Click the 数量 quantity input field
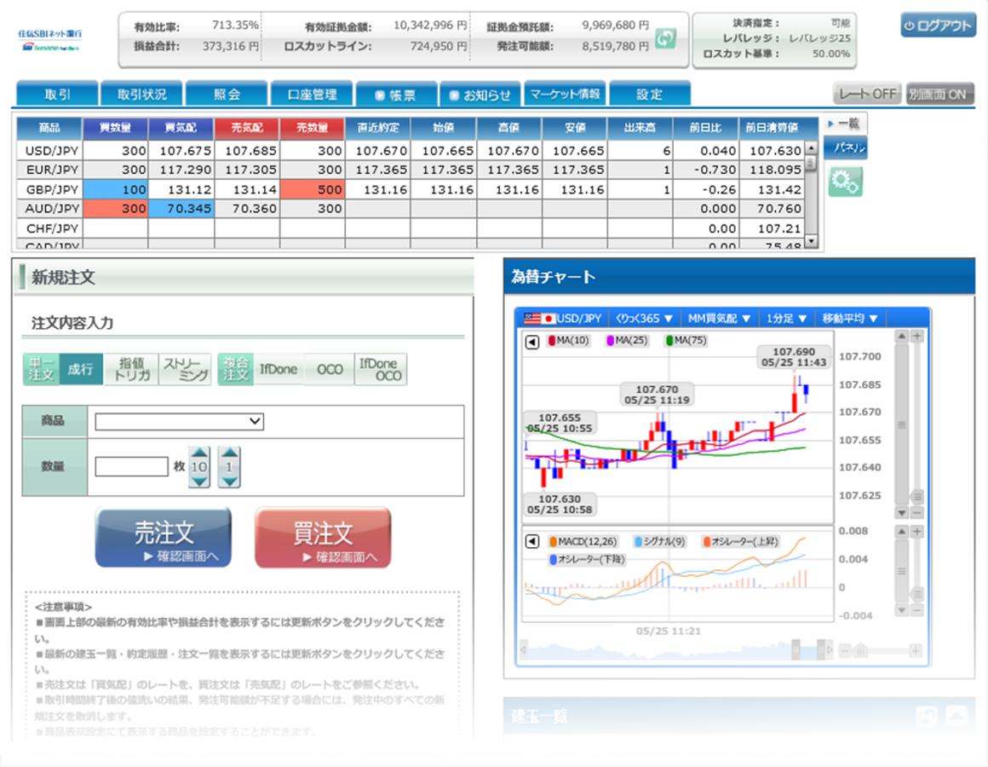988x767 pixels. click(131, 466)
